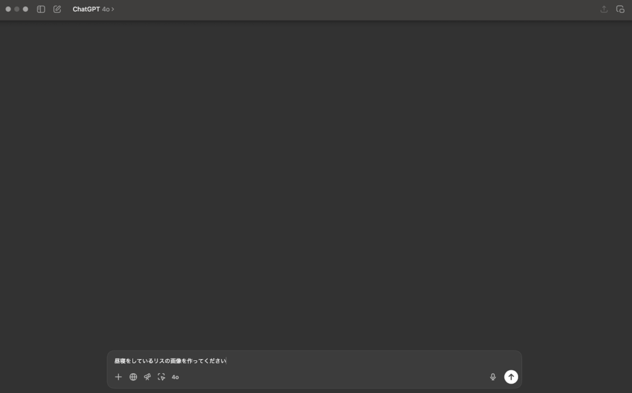Enable web search globe icon
The width and height of the screenshot is (632, 393).
point(133,377)
